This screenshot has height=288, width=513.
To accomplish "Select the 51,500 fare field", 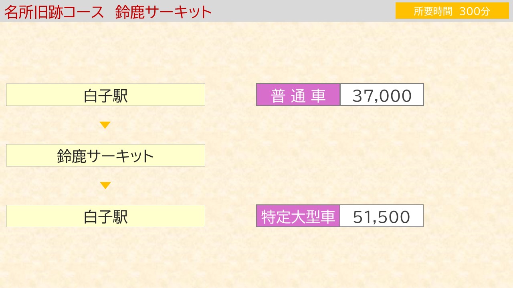I will tap(382, 216).
